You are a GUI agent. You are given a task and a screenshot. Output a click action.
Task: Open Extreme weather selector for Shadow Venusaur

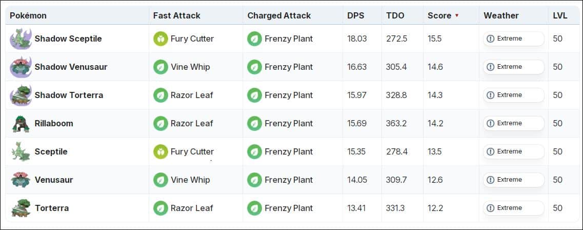pyautogui.click(x=513, y=67)
